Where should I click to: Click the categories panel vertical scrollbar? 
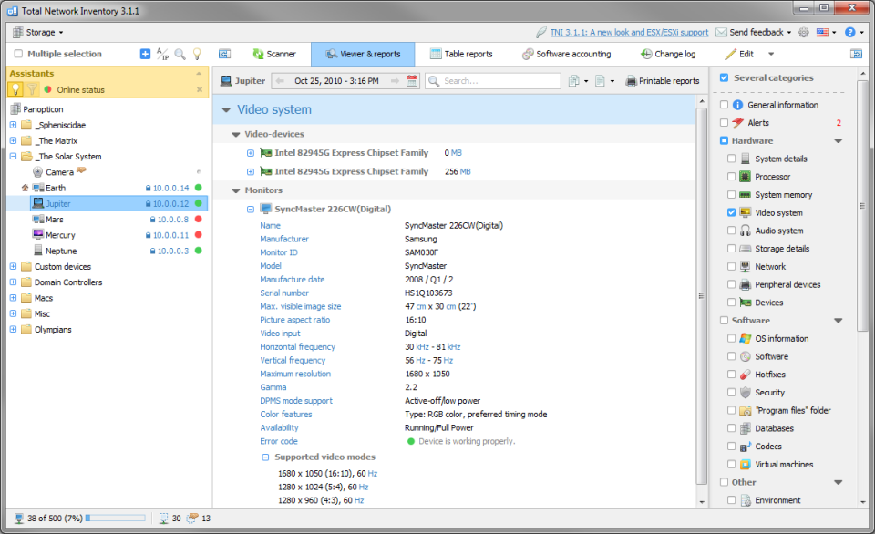coord(863,207)
